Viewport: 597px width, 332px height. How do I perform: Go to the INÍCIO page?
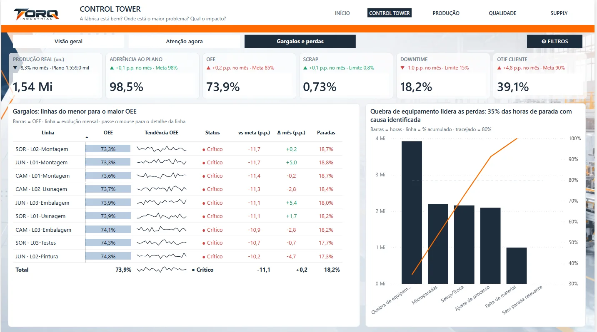[342, 13]
